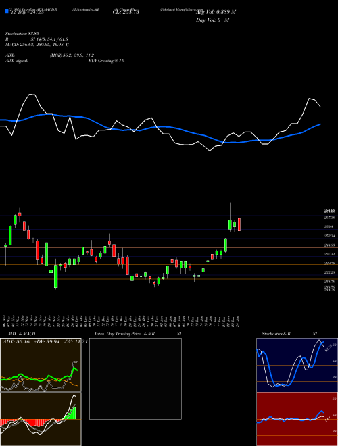Click the 244.83 price axis label
338x446 pixels.
click(329, 245)
